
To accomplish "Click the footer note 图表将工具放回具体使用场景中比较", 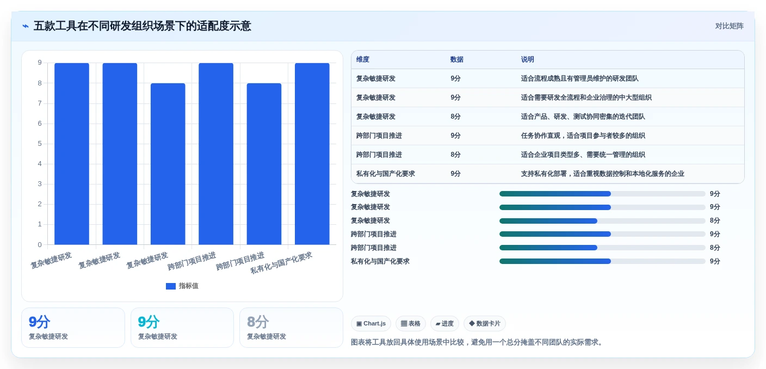I will [x=478, y=342].
